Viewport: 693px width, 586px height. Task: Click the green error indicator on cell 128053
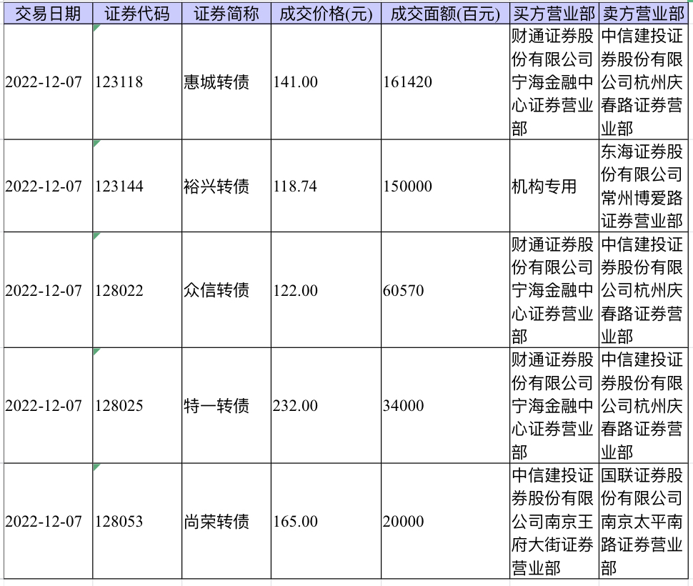[96, 466]
